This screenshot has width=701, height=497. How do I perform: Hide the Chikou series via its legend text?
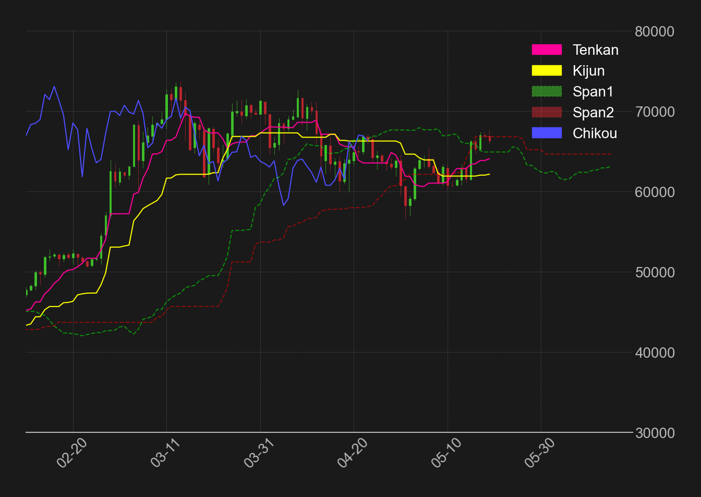tap(595, 134)
